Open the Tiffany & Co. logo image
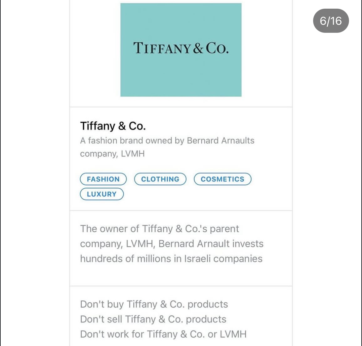This screenshot has width=362, height=346. point(181,50)
